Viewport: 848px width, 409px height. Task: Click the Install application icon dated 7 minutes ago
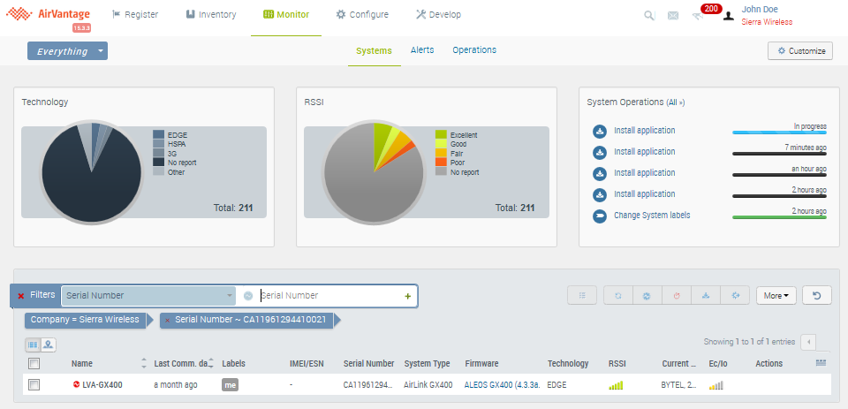click(599, 153)
